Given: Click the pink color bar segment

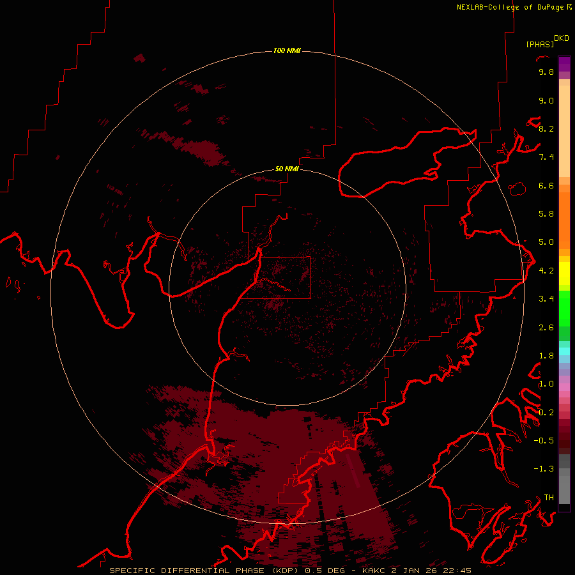Looking at the screenshot, I should point(564,387).
